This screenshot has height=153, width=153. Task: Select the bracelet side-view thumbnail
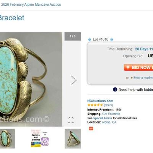click(x=73, y=138)
